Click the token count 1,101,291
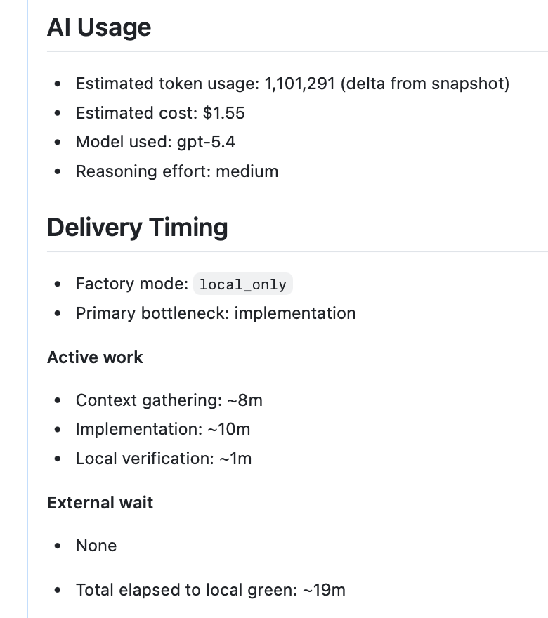 301,84
